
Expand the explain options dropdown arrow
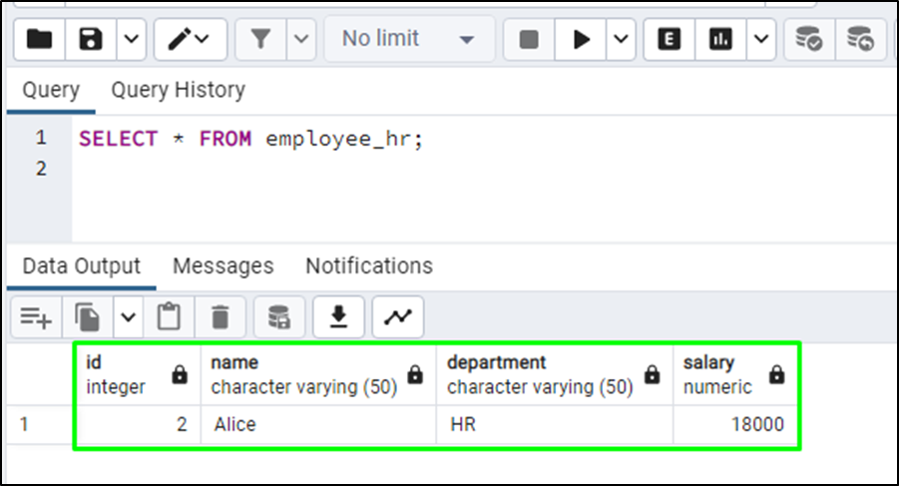coord(761,39)
